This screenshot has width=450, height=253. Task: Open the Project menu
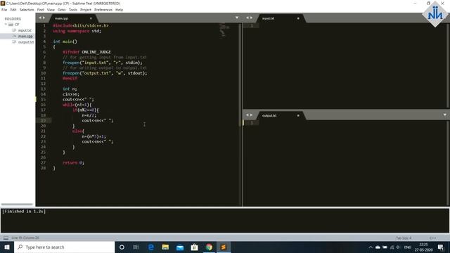pyautogui.click(x=86, y=10)
